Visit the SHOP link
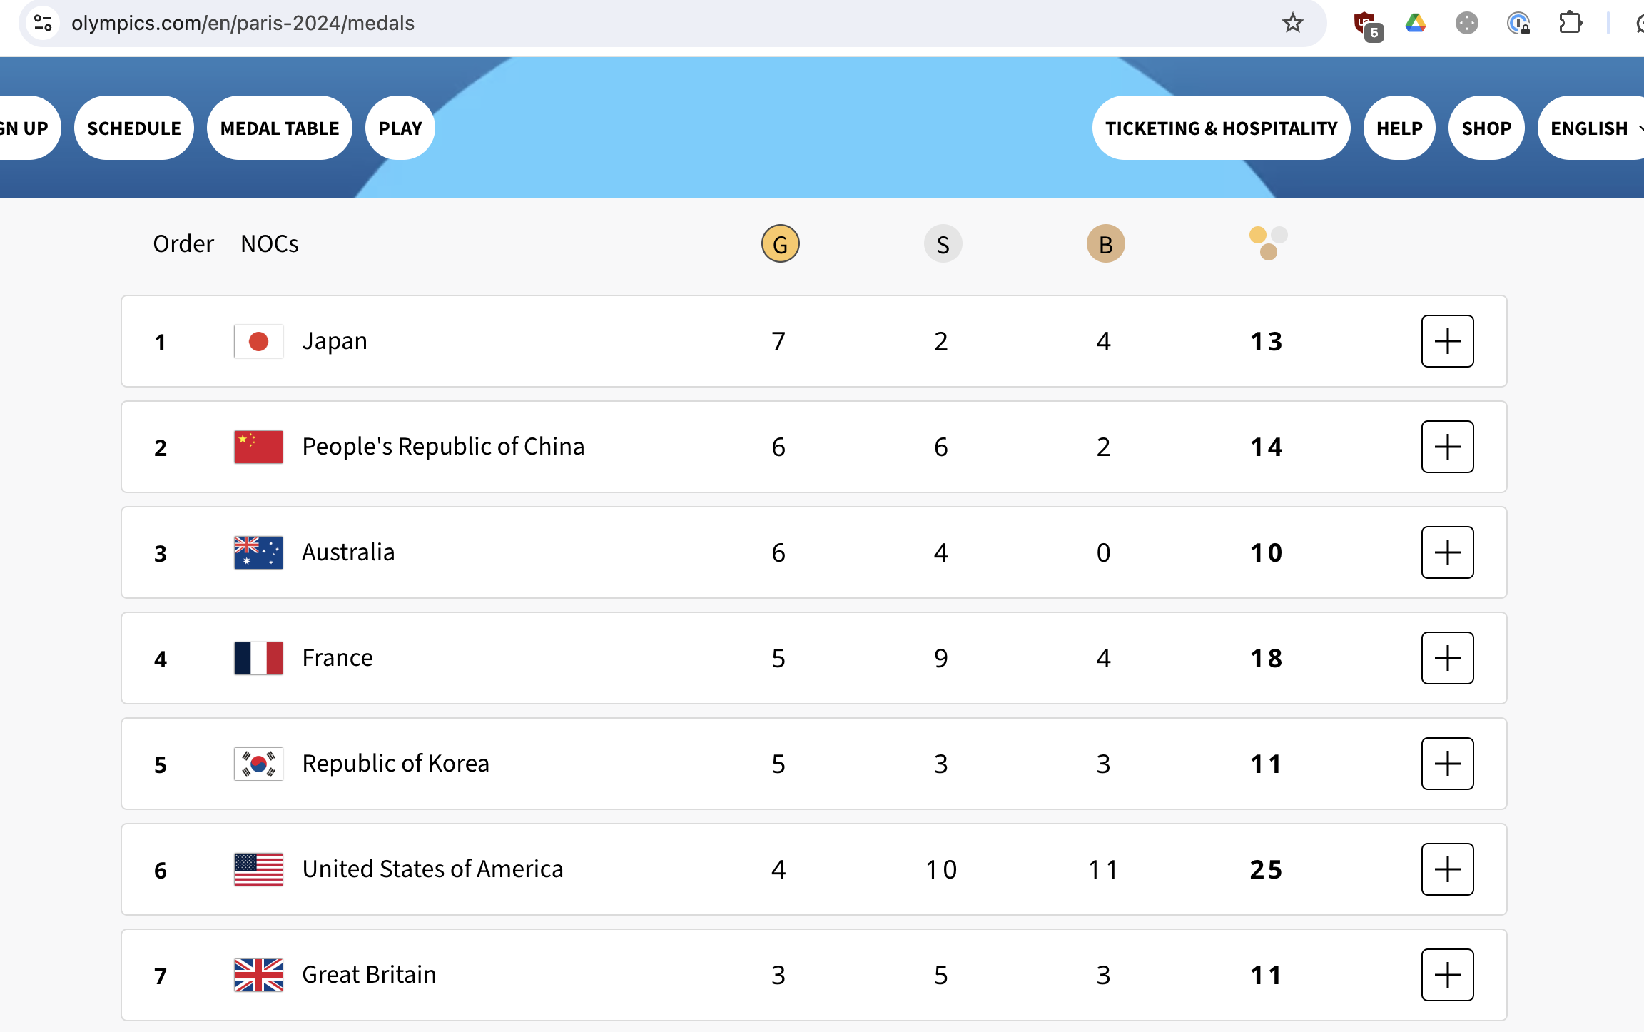 click(x=1486, y=128)
